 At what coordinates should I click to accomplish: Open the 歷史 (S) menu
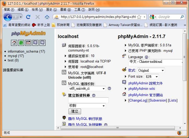51,10
